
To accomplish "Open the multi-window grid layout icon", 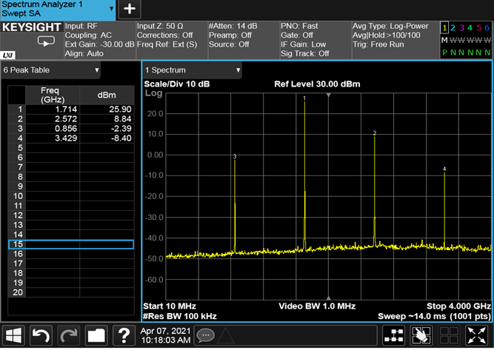I will (449, 335).
